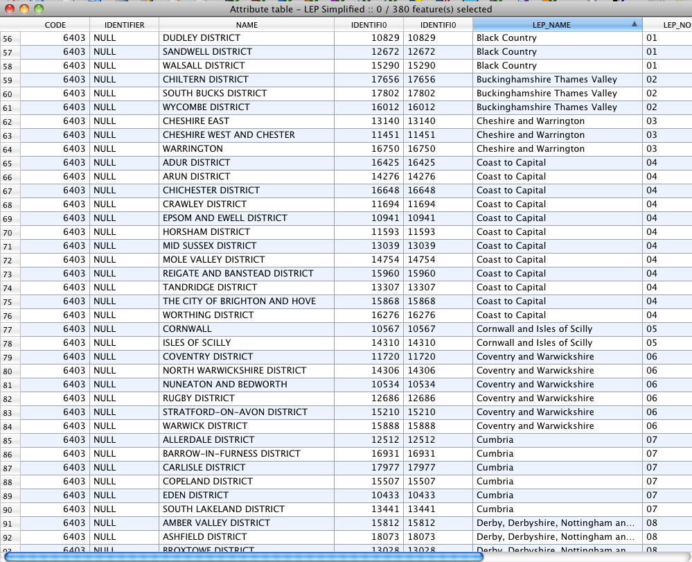Image resolution: width=692 pixels, height=562 pixels.
Task: Select row number 91 header
Action: pos(10,523)
